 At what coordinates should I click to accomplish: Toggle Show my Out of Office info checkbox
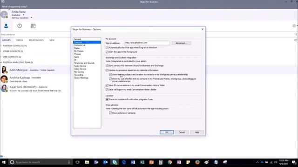point(110,79)
